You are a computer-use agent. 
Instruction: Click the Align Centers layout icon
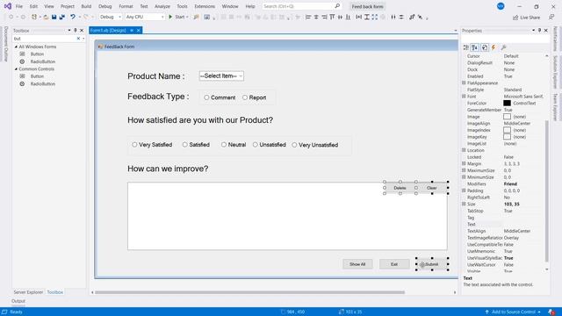tap(316, 17)
